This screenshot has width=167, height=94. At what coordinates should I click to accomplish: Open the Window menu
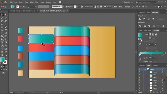click(48, 2)
